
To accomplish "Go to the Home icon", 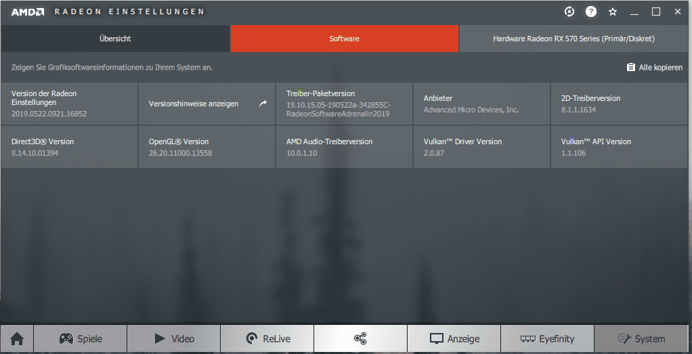I will coord(17,339).
